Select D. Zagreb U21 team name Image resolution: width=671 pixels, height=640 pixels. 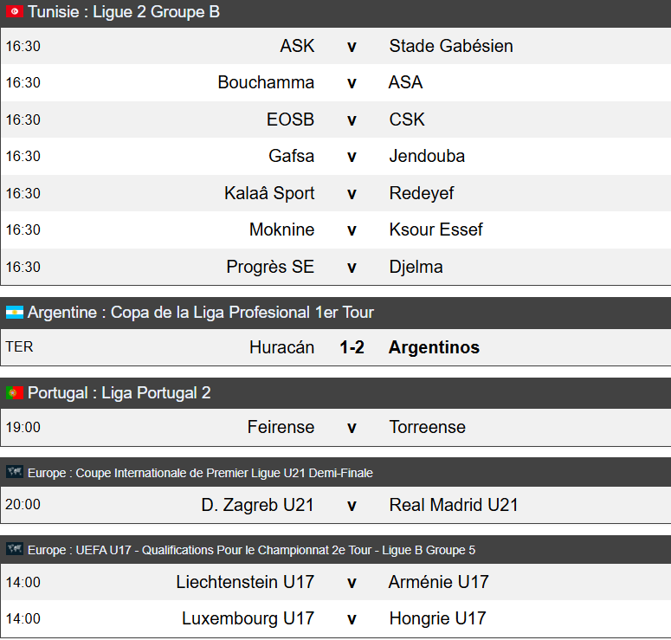258,505
